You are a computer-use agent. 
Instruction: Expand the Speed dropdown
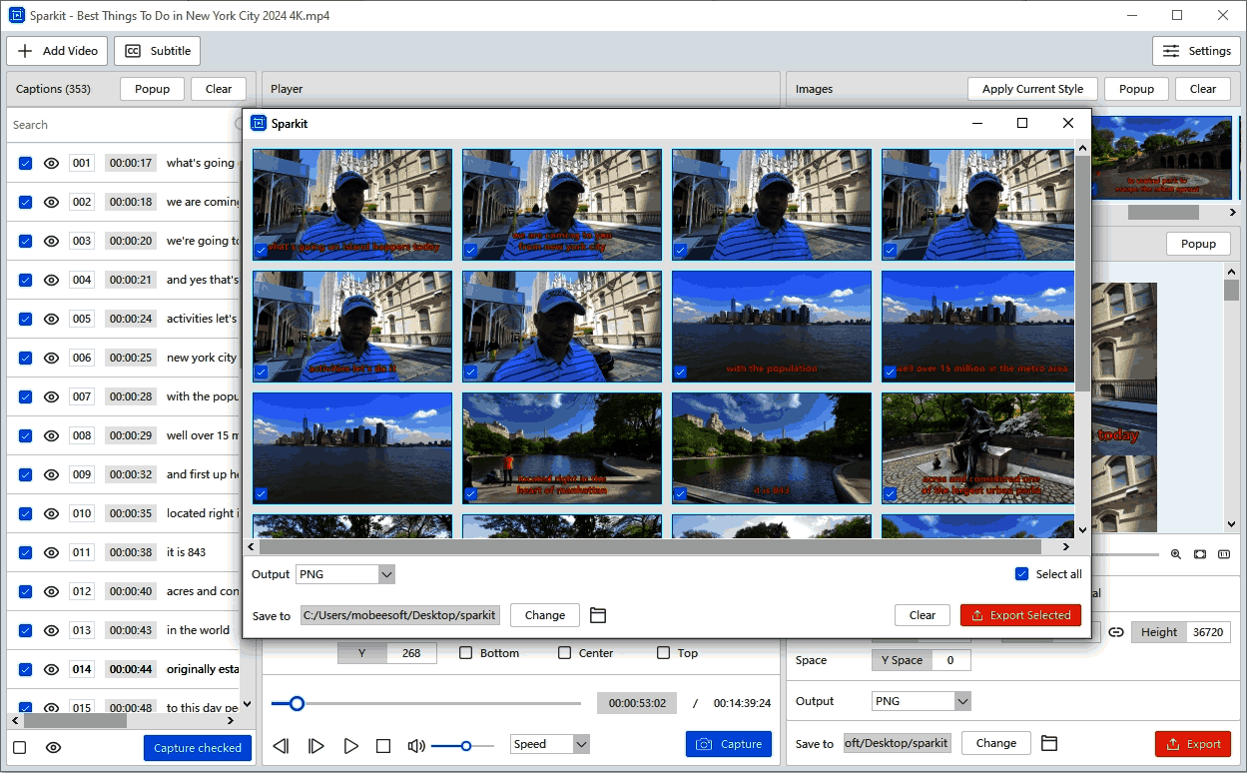(x=580, y=744)
